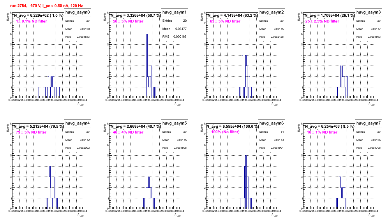Click Entries value 20 in havg_asym7
The image size is (388, 222).
point(379,132)
